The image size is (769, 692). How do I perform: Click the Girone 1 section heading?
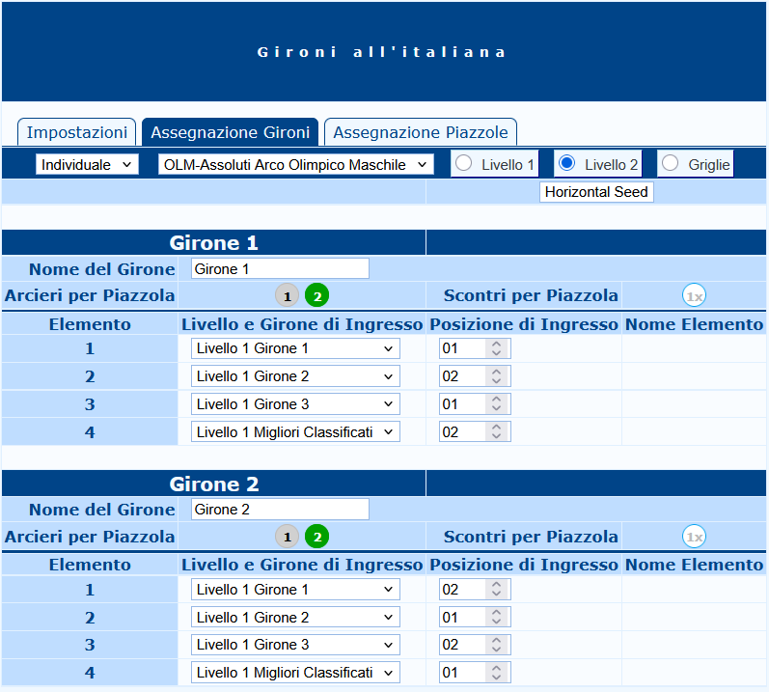point(214,243)
